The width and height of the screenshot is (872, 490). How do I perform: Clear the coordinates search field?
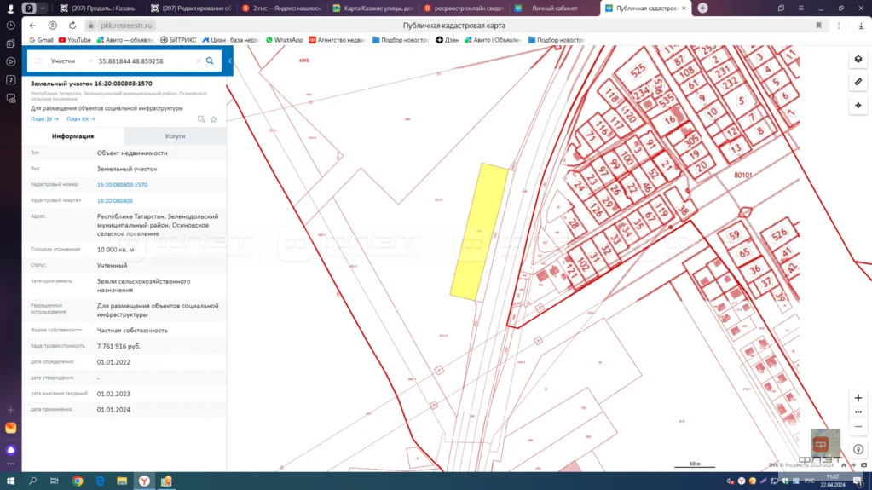pyautogui.click(x=199, y=61)
